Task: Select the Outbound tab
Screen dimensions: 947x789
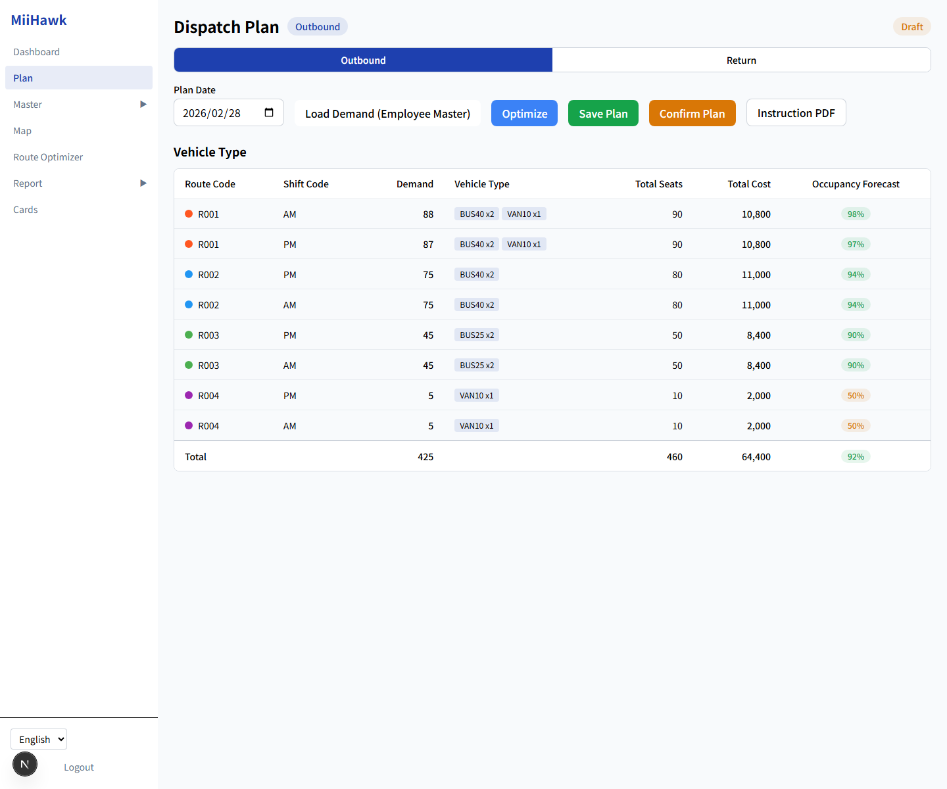Action: click(x=363, y=60)
